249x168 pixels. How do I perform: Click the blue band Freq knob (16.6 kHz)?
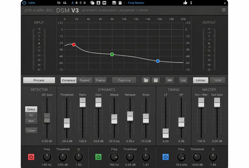(181, 157)
